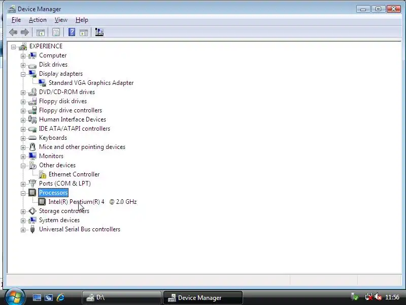
Task: Click the Floppy drive controllers icon
Action: pyautogui.click(x=32, y=110)
